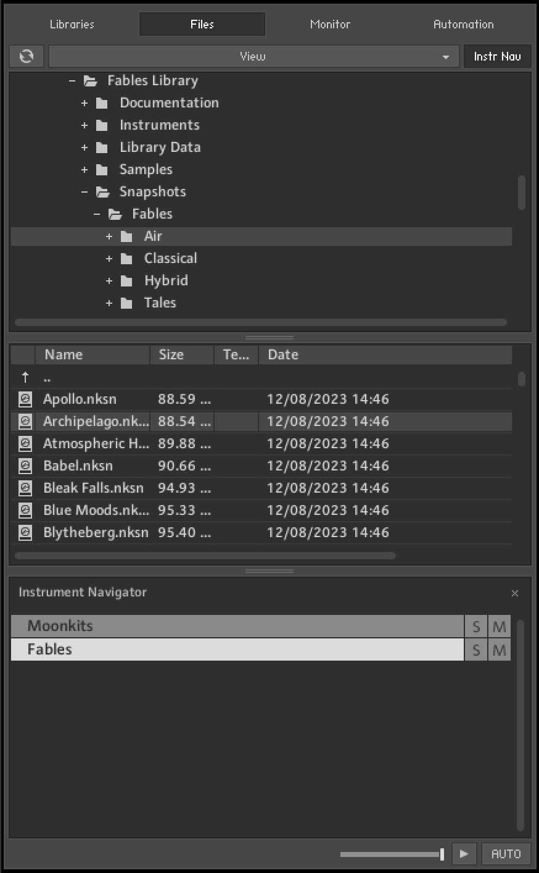Click the refresh/rescan icon above the file tree

[x=27, y=56]
